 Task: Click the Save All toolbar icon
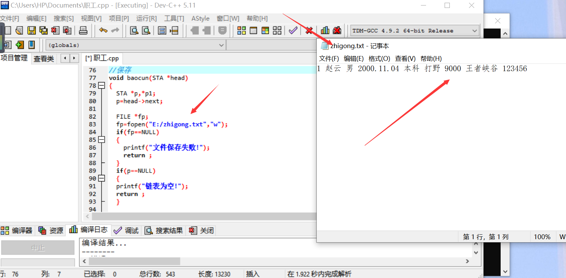pos(43,31)
